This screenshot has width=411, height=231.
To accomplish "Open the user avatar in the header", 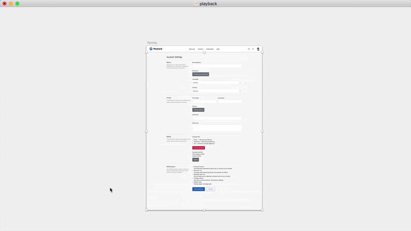I will click(258, 49).
